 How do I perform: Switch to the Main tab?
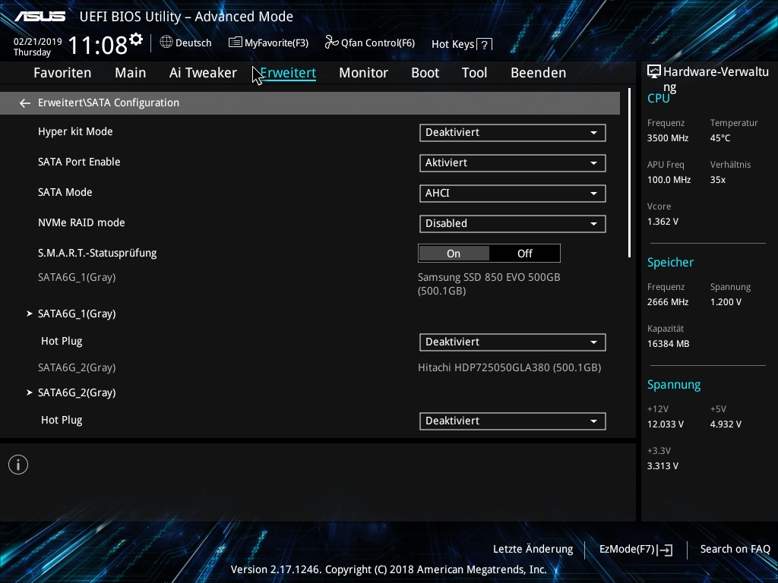[131, 73]
